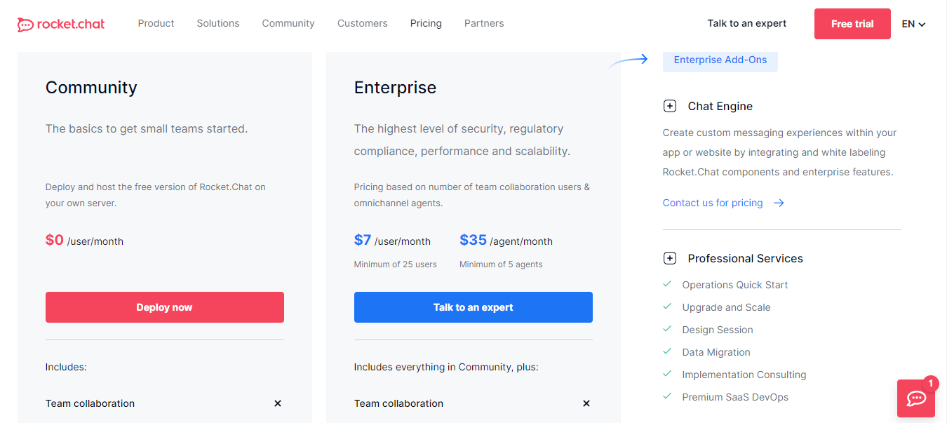Click Talk to an expert in header
Screen dimensions: 947x423
click(x=747, y=23)
